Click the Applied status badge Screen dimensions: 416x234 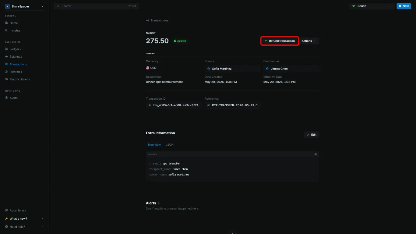[180, 41]
